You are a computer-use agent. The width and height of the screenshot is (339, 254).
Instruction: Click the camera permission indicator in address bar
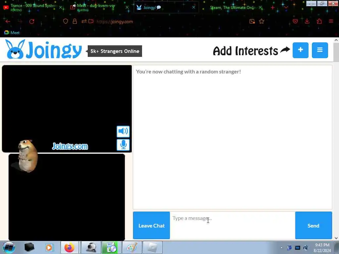[91, 21]
